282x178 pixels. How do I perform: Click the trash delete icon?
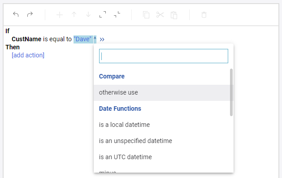[x=204, y=15]
